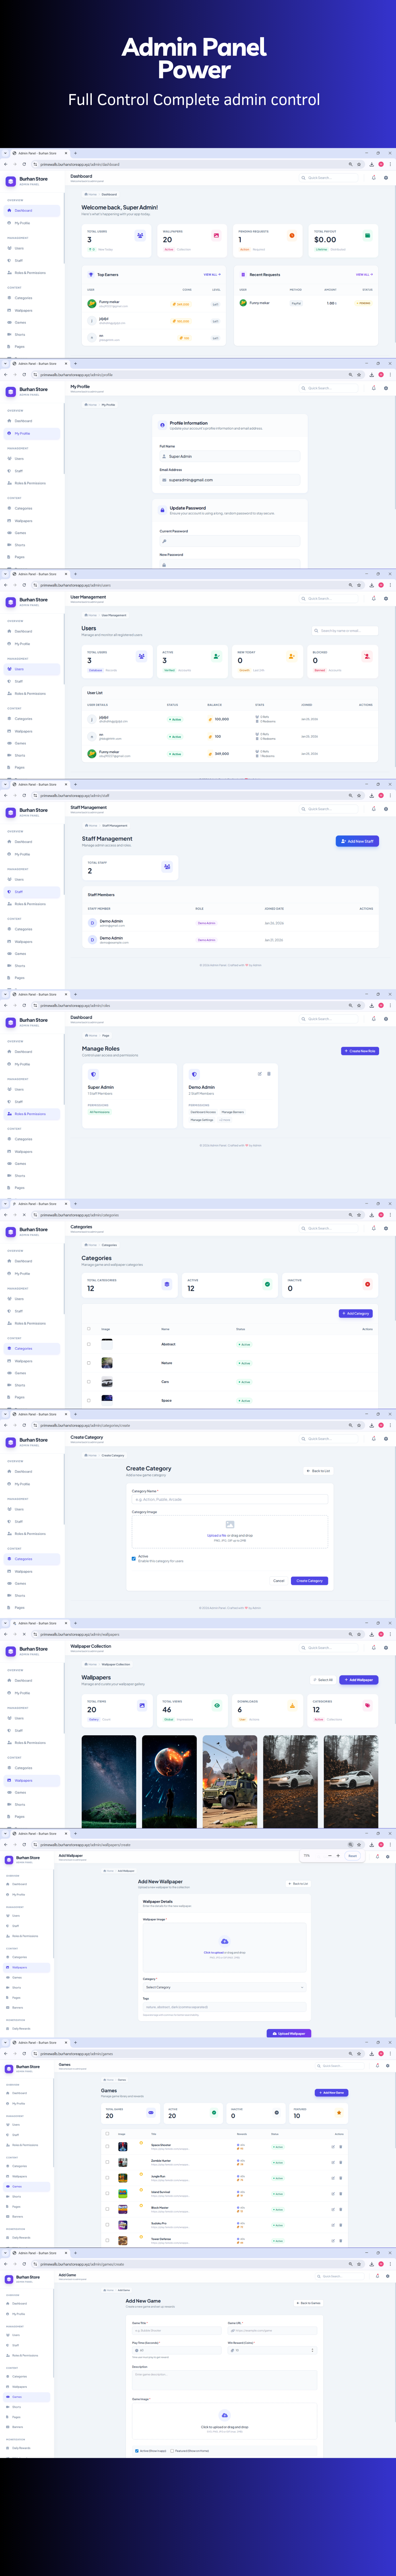
Task: Click Select All on Wallpapers screen
Action: coord(323,1680)
